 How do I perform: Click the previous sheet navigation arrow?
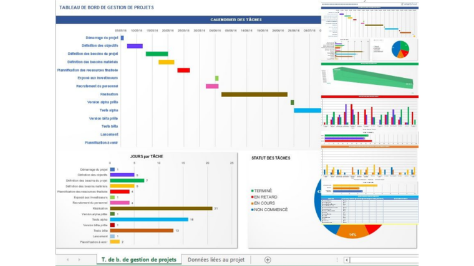68,260
